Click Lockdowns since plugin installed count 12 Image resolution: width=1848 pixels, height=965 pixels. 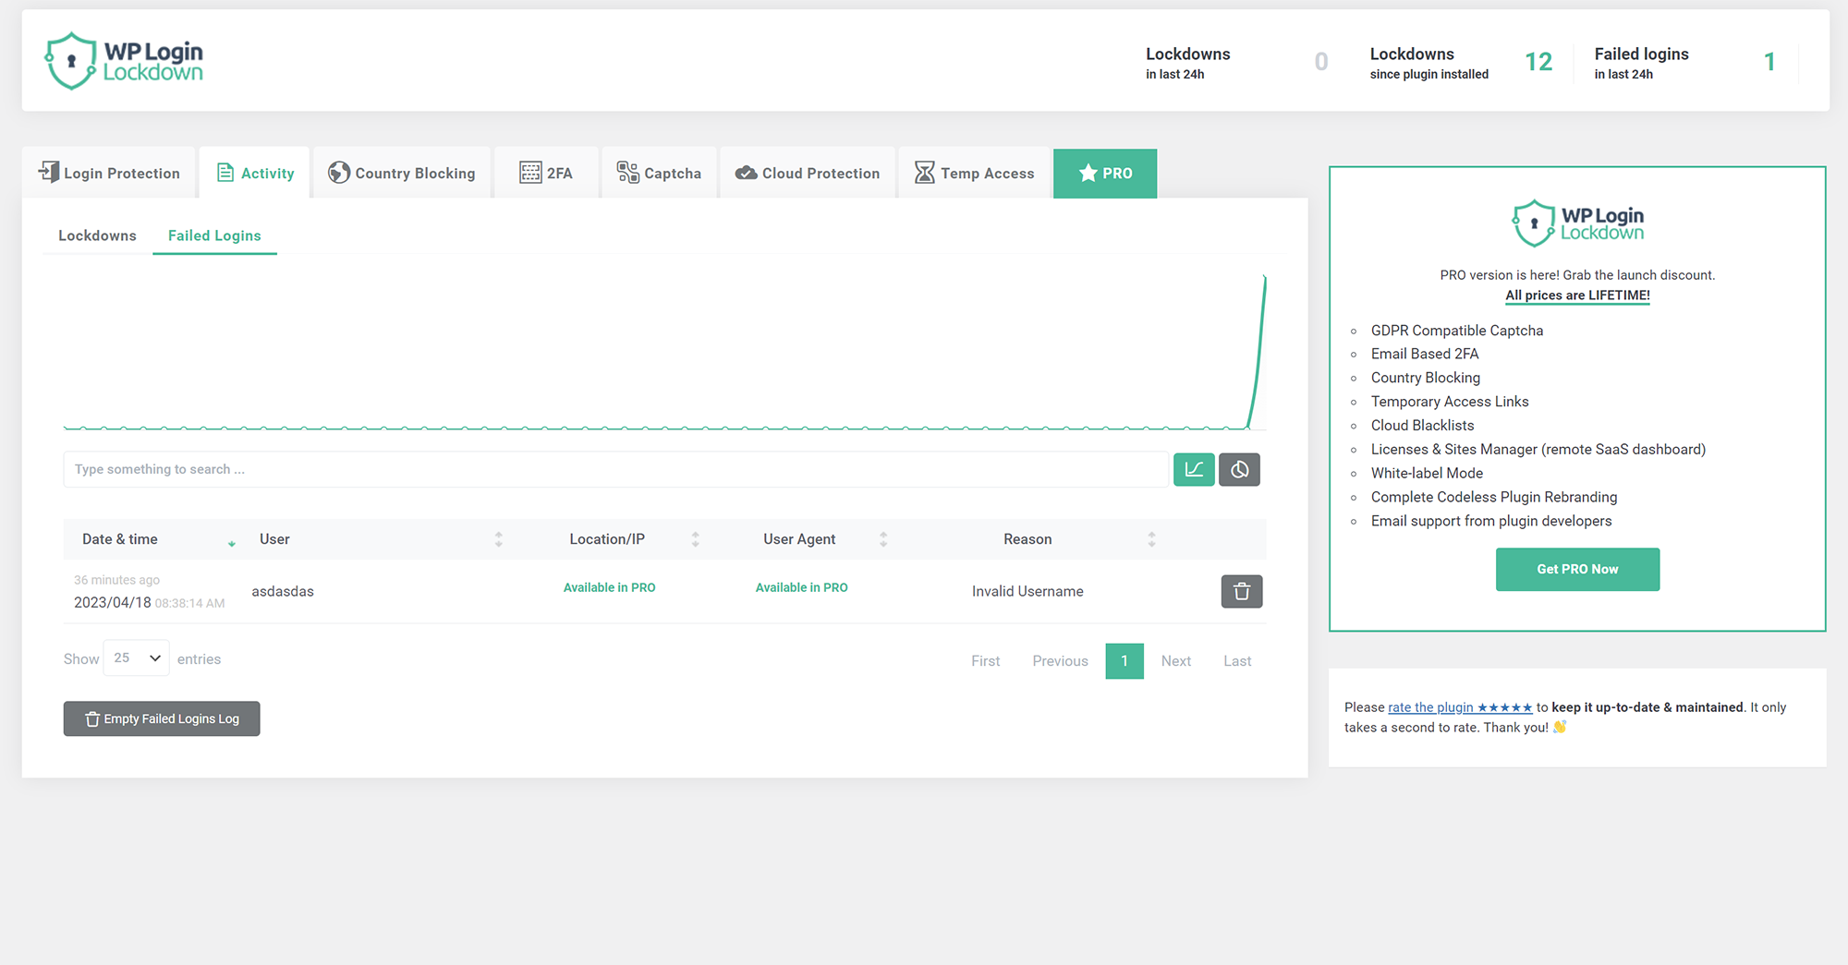tap(1538, 62)
